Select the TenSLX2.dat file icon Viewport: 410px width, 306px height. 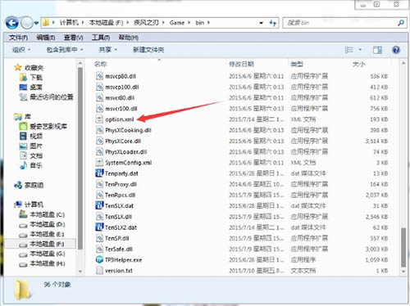tap(99, 227)
